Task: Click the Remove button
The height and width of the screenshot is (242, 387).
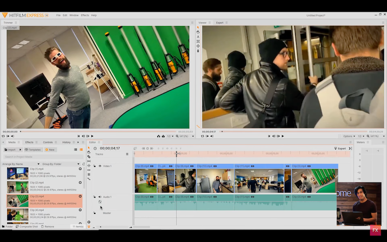Action: point(47,227)
